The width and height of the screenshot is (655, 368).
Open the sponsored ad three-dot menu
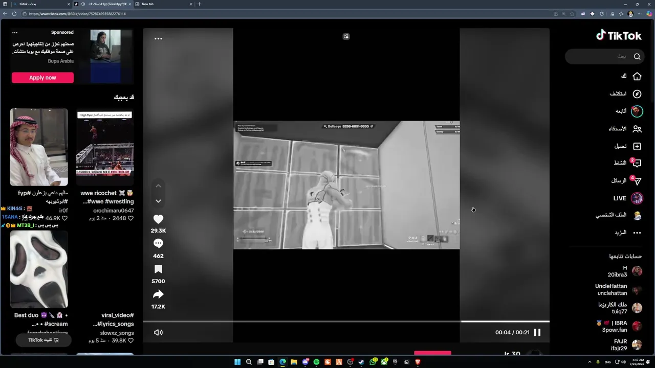(x=15, y=32)
